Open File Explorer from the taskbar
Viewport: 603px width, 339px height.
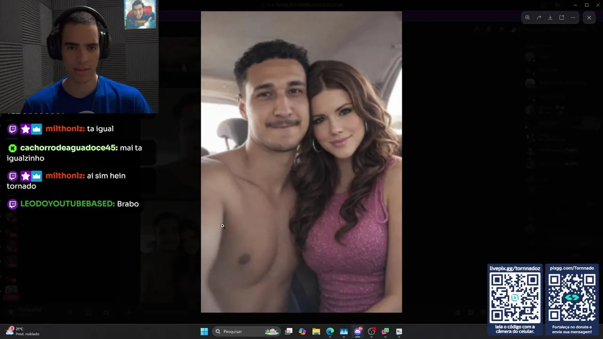point(316,331)
